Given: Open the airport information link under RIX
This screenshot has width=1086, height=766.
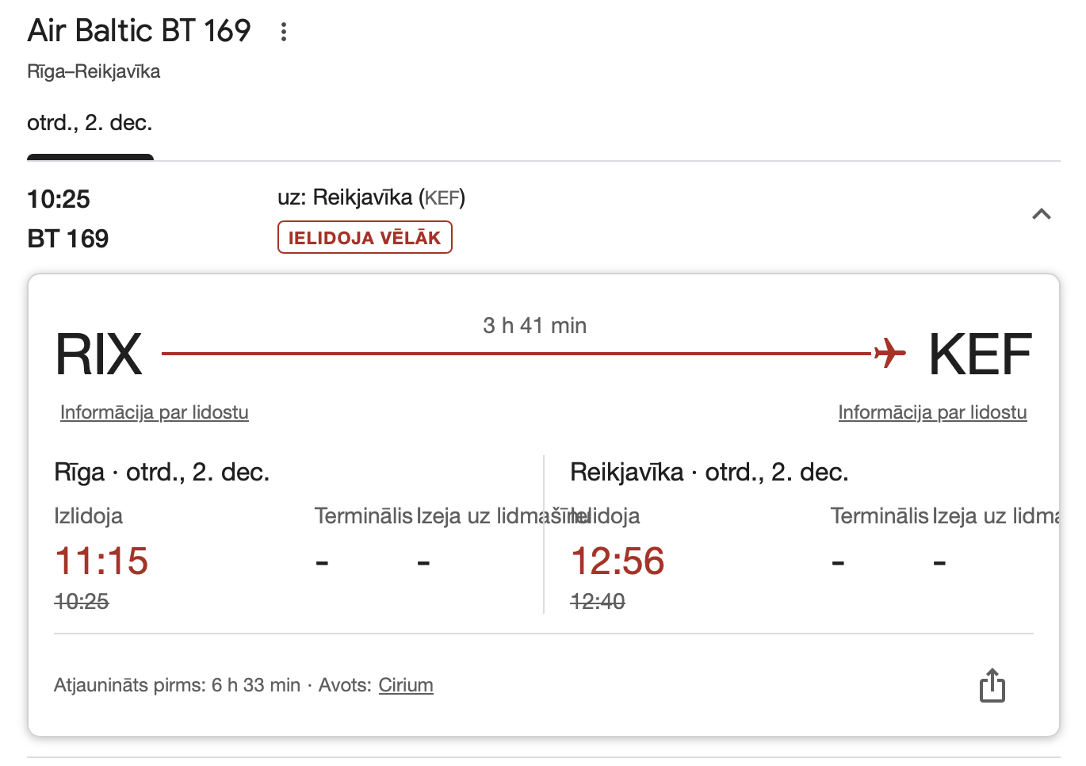Looking at the screenshot, I should point(155,412).
